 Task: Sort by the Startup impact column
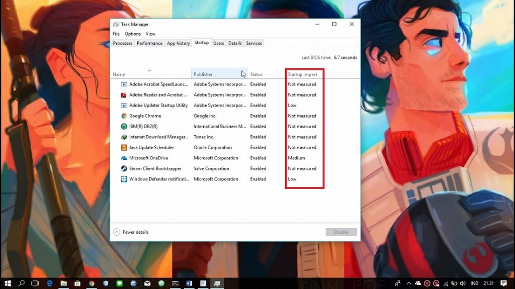302,74
